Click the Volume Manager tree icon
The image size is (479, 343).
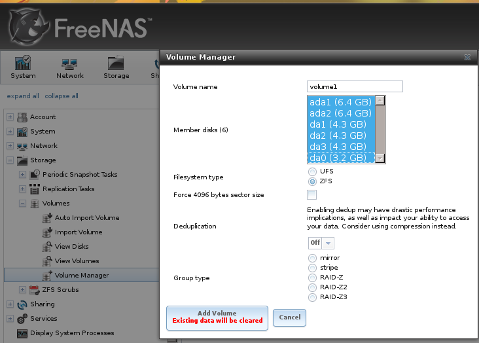pos(47,275)
